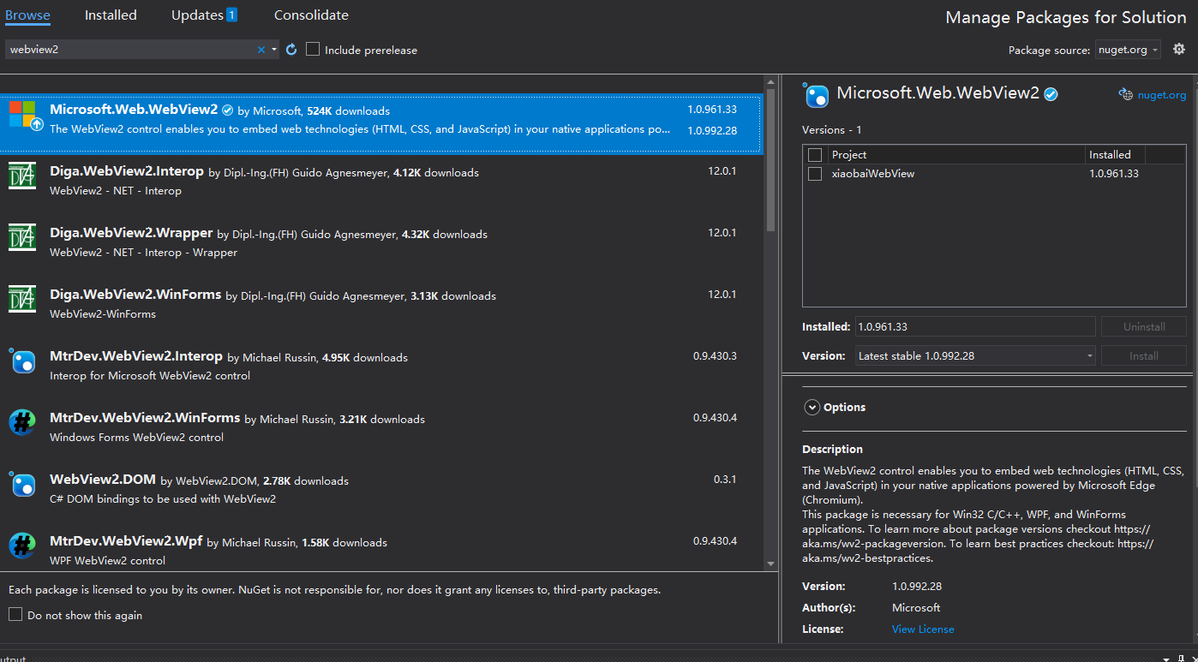Image resolution: width=1198 pixels, height=662 pixels.
Task: Check the select-all Project header checkbox
Action: click(x=815, y=155)
